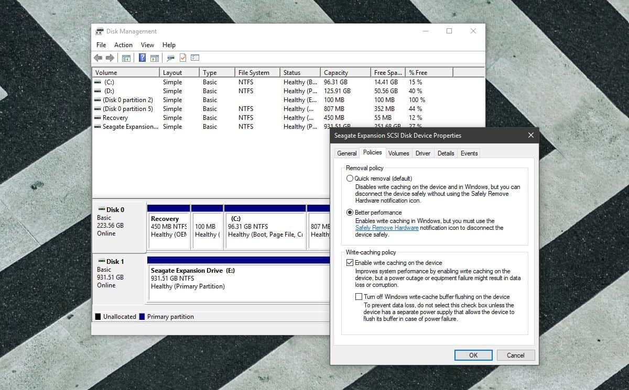Screen dimensions: 629x390
Task: Open Help via the blue question mark icon
Action: point(142,58)
